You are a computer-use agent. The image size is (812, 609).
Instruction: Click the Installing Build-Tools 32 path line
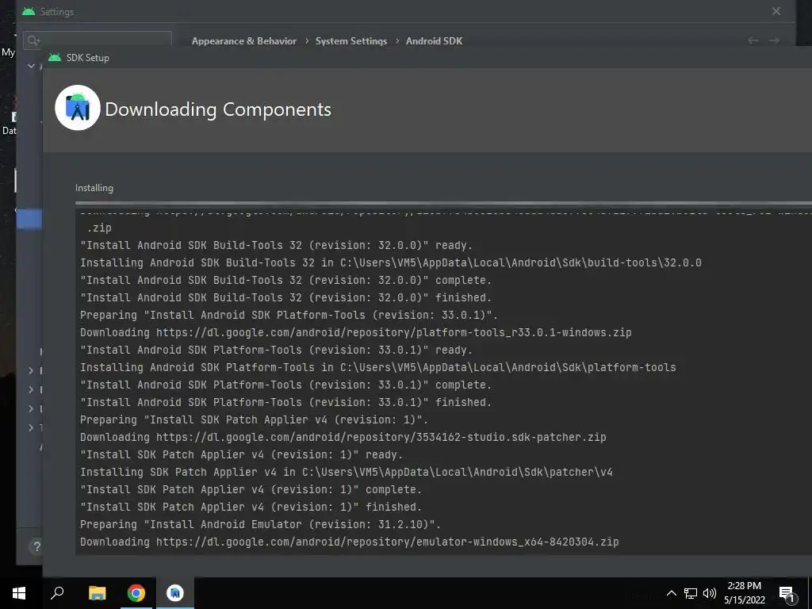(391, 262)
